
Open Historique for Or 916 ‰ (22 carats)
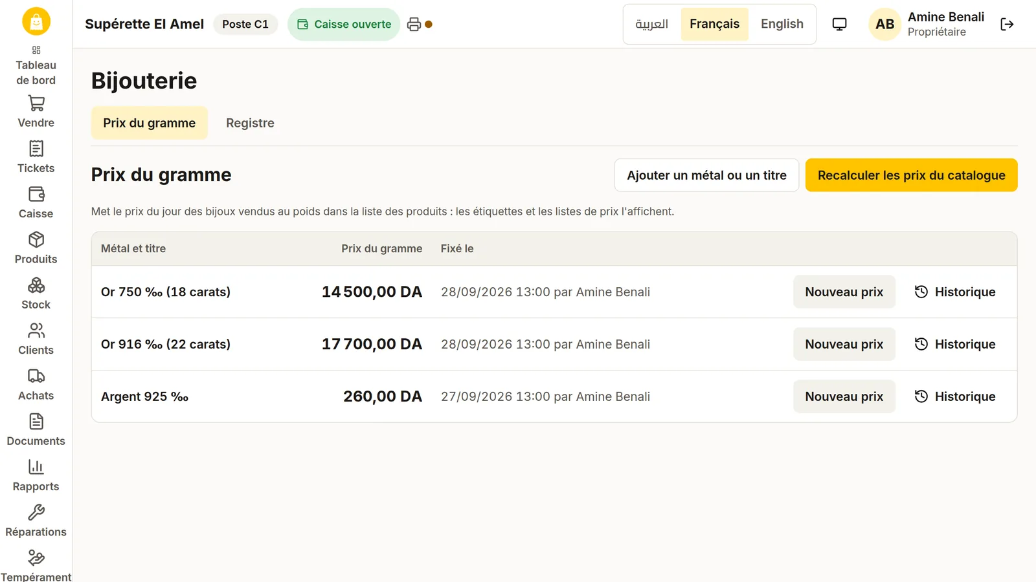click(955, 344)
